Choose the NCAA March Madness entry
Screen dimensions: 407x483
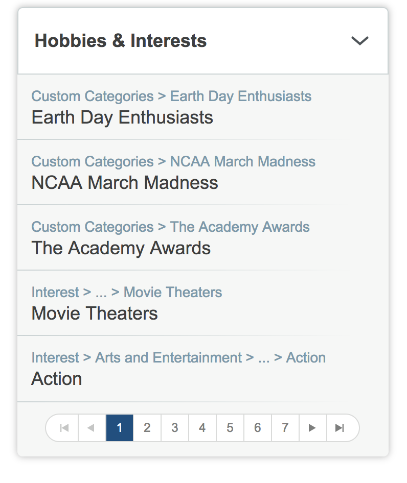[125, 183]
